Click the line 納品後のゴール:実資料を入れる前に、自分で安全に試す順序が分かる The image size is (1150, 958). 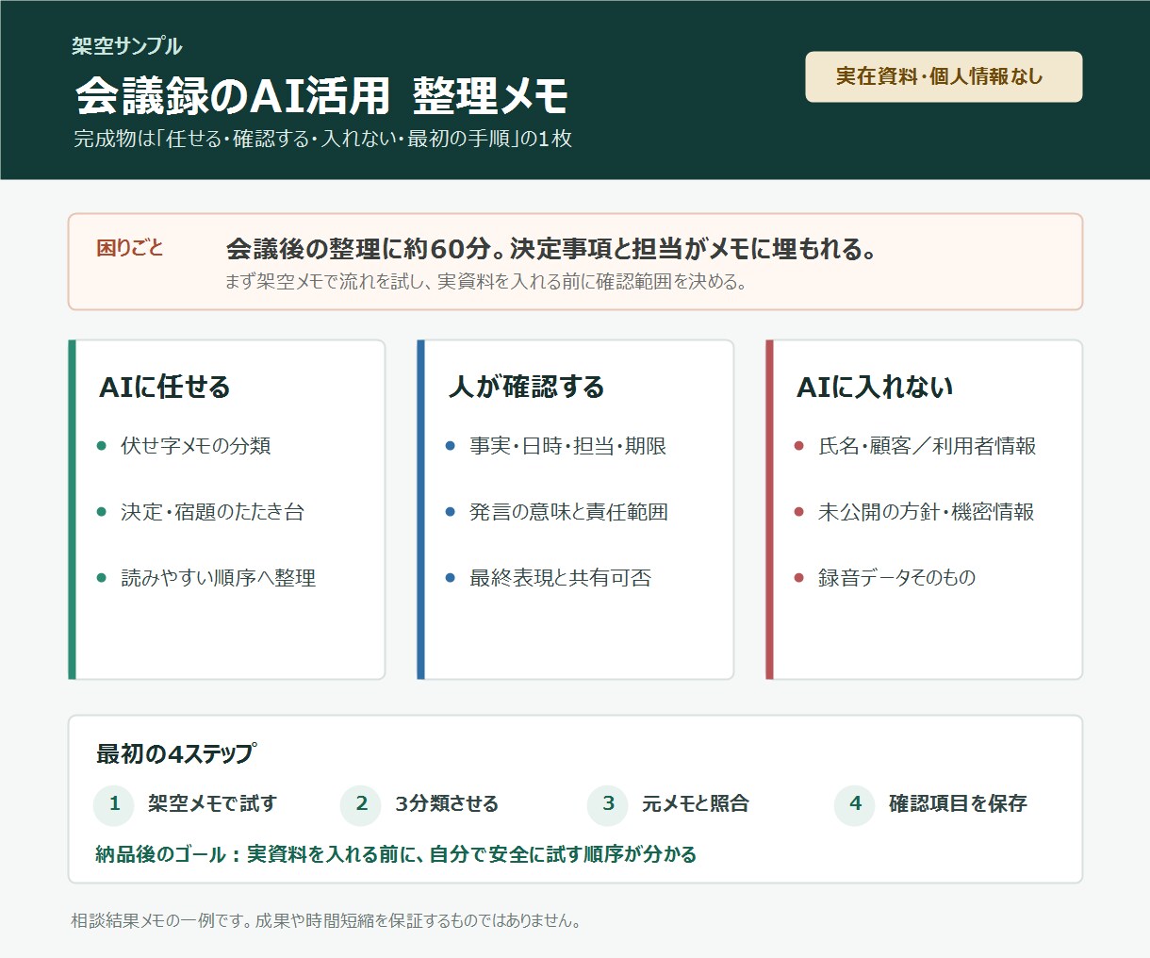point(397,854)
